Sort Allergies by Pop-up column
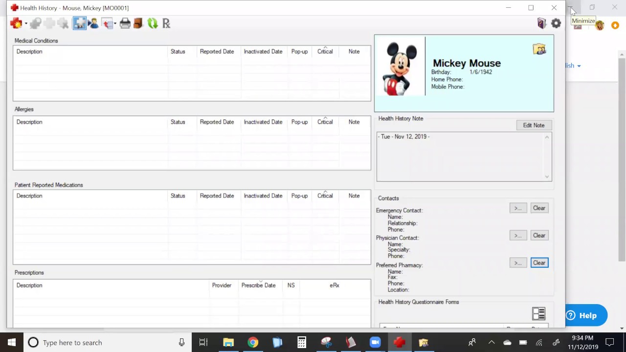Image resolution: width=626 pixels, height=352 pixels. click(299, 122)
